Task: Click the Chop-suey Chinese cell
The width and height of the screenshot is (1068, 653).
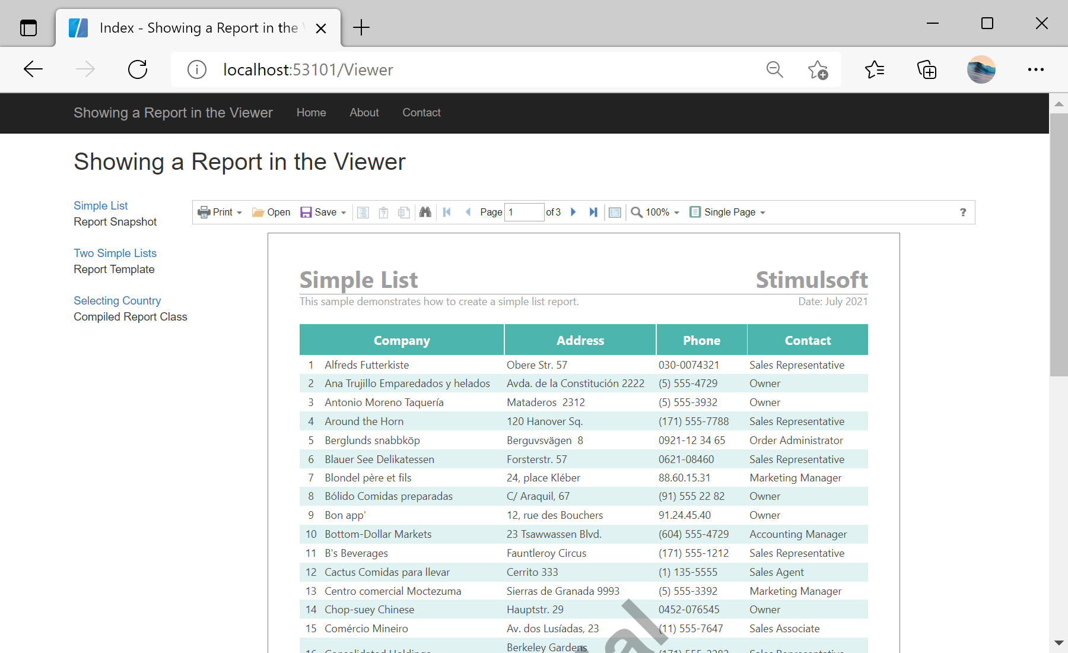Action: coord(369,610)
